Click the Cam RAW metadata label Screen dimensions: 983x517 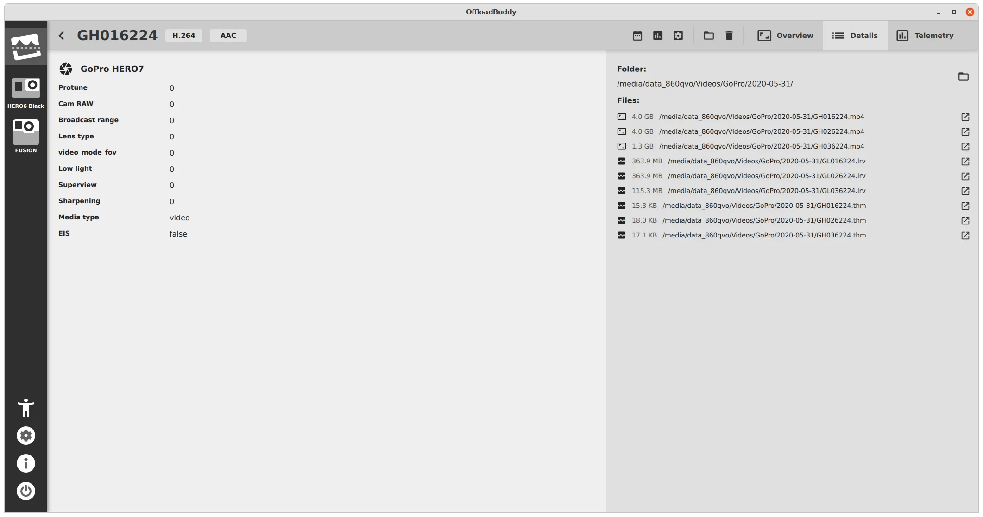tap(76, 104)
